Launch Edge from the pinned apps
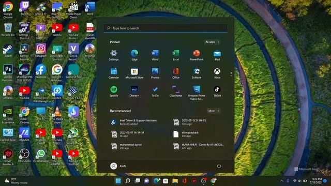The height and width of the screenshot is (186, 331). coord(134,55)
